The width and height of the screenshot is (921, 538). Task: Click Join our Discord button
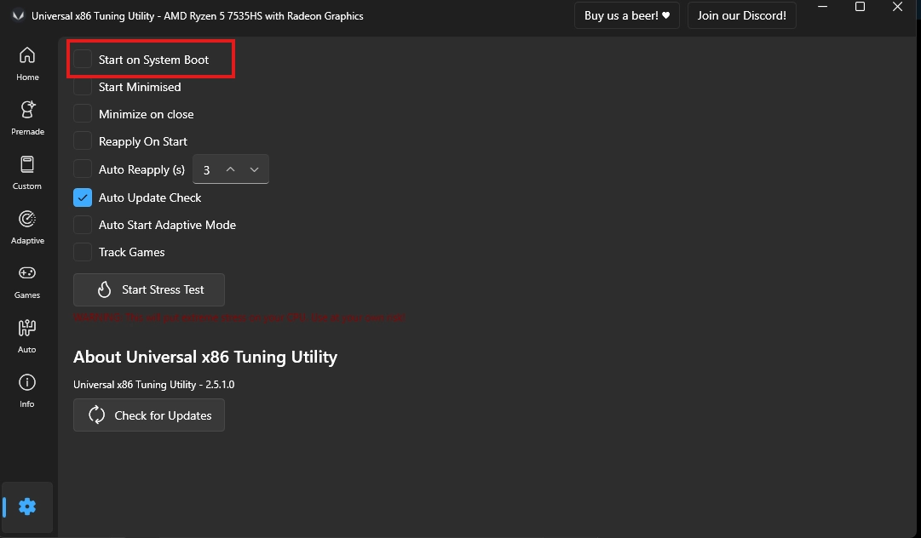pyautogui.click(x=742, y=16)
